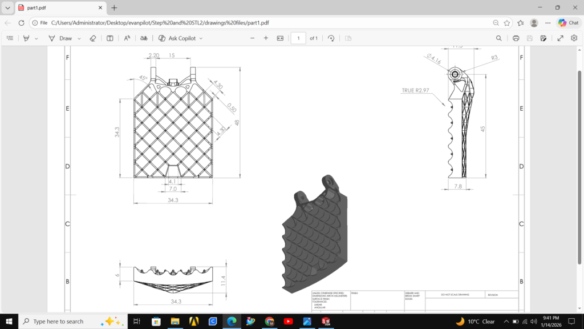Zoom out with the minus icon

[x=253, y=38]
